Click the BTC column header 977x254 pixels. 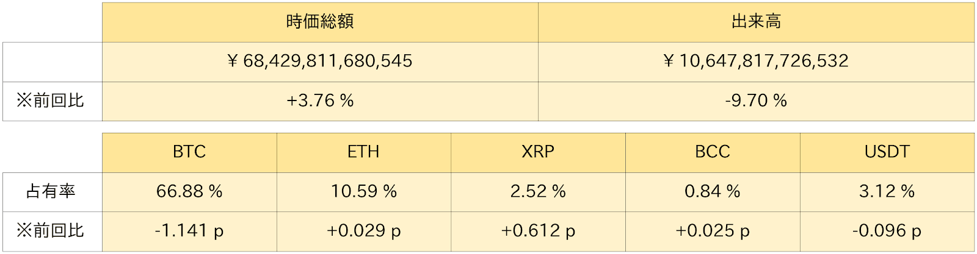coord(189,152)
